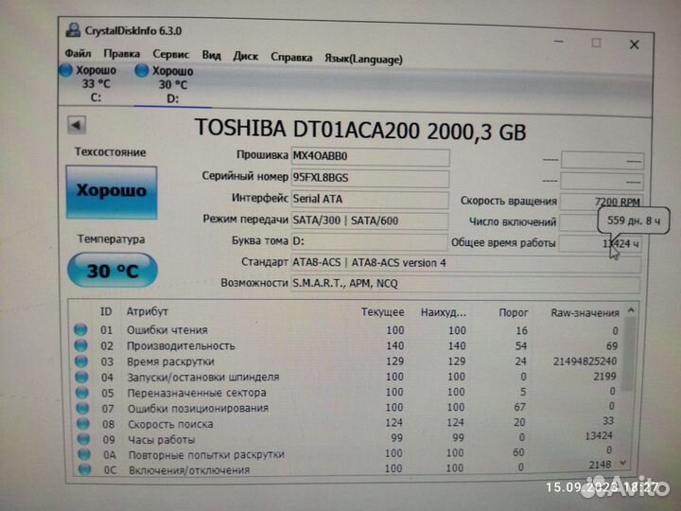Click the Интерфейс field Serial ATA
Image resolution: width=681 pixels, height=511 pixels.
tap(370, 200)
